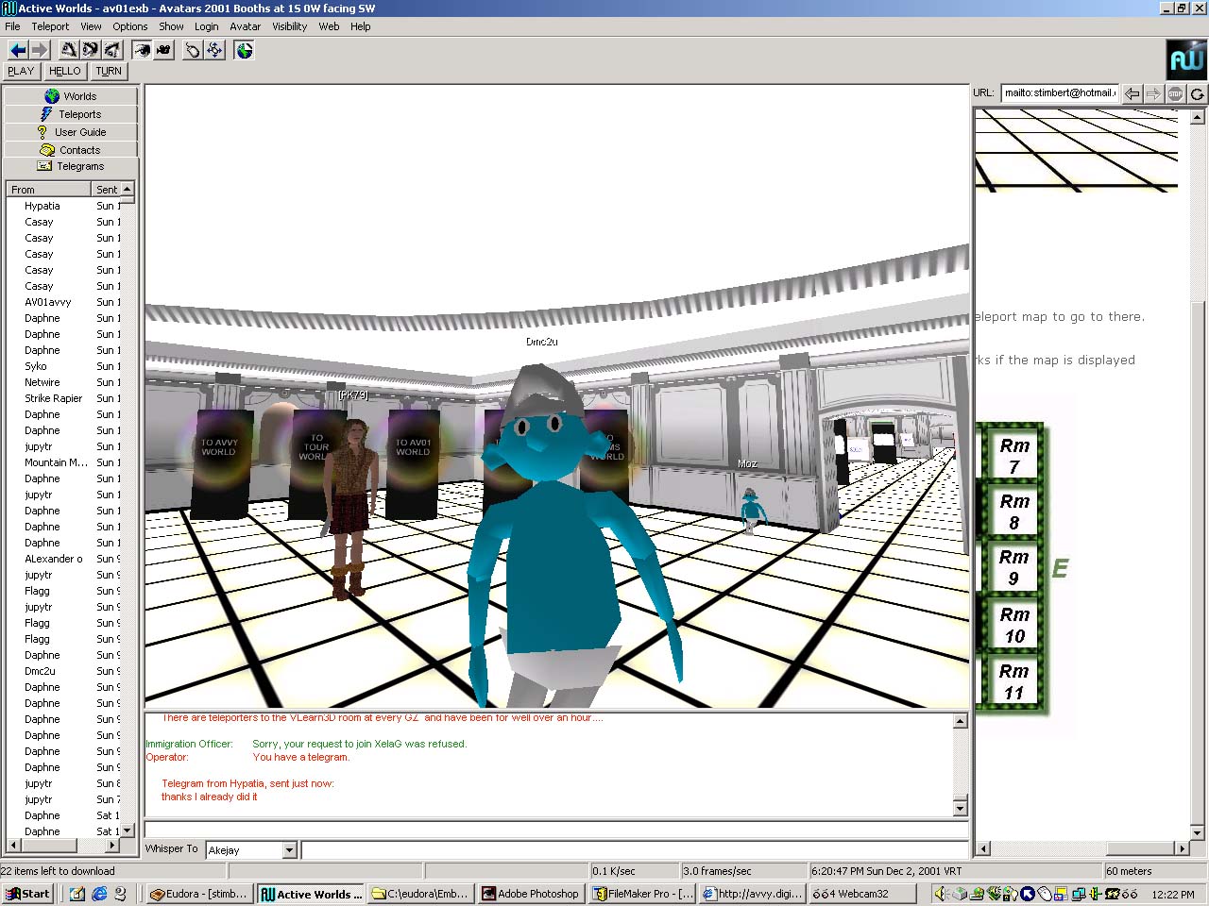This screenshot has width=1209, height=906.
Task: Toggle mouse movement mode icon
Action: (193, 50)
